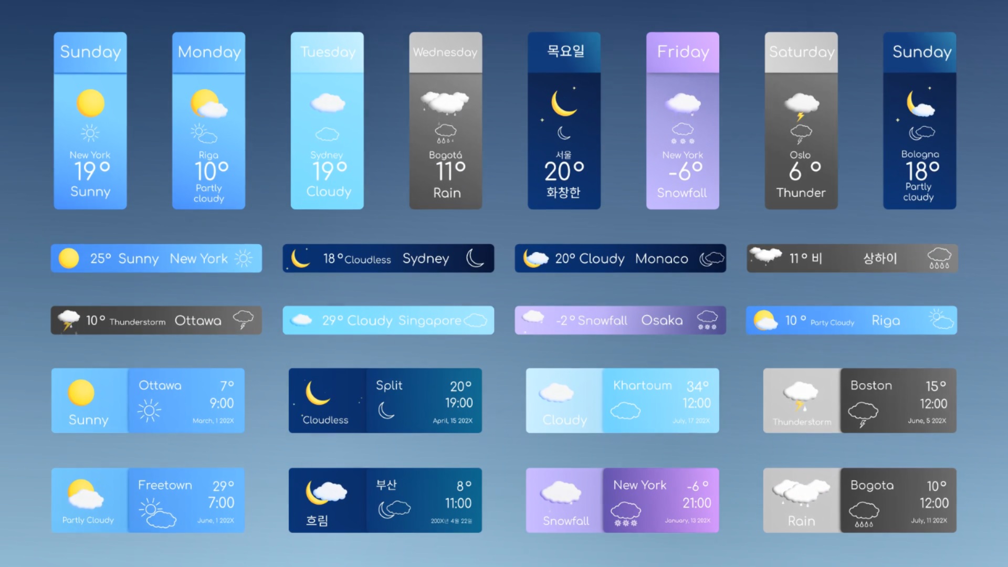Toggle the cloudy weather widget for Monaco
1008x567 pixels.
622,258
